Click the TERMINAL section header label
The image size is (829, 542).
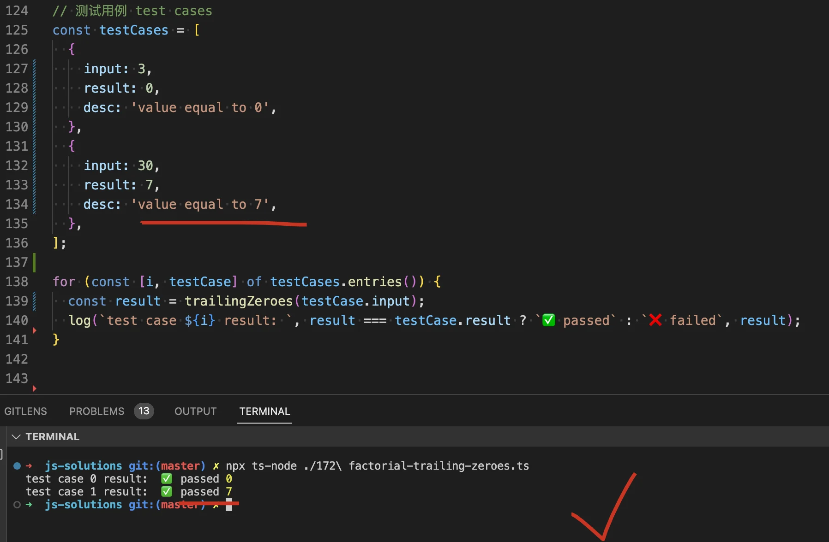tap(52, 436)
